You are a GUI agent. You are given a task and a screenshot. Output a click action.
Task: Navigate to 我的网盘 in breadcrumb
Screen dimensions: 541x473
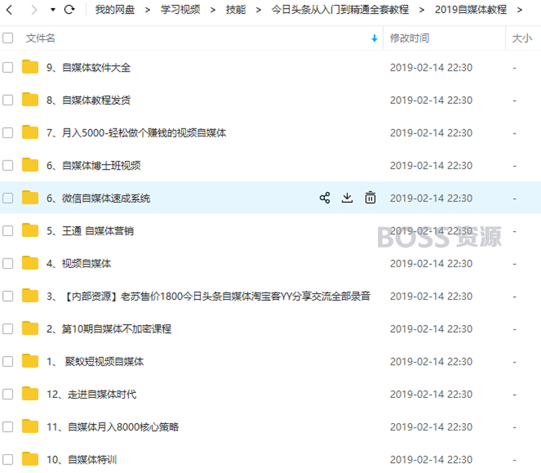pos(115,9)
